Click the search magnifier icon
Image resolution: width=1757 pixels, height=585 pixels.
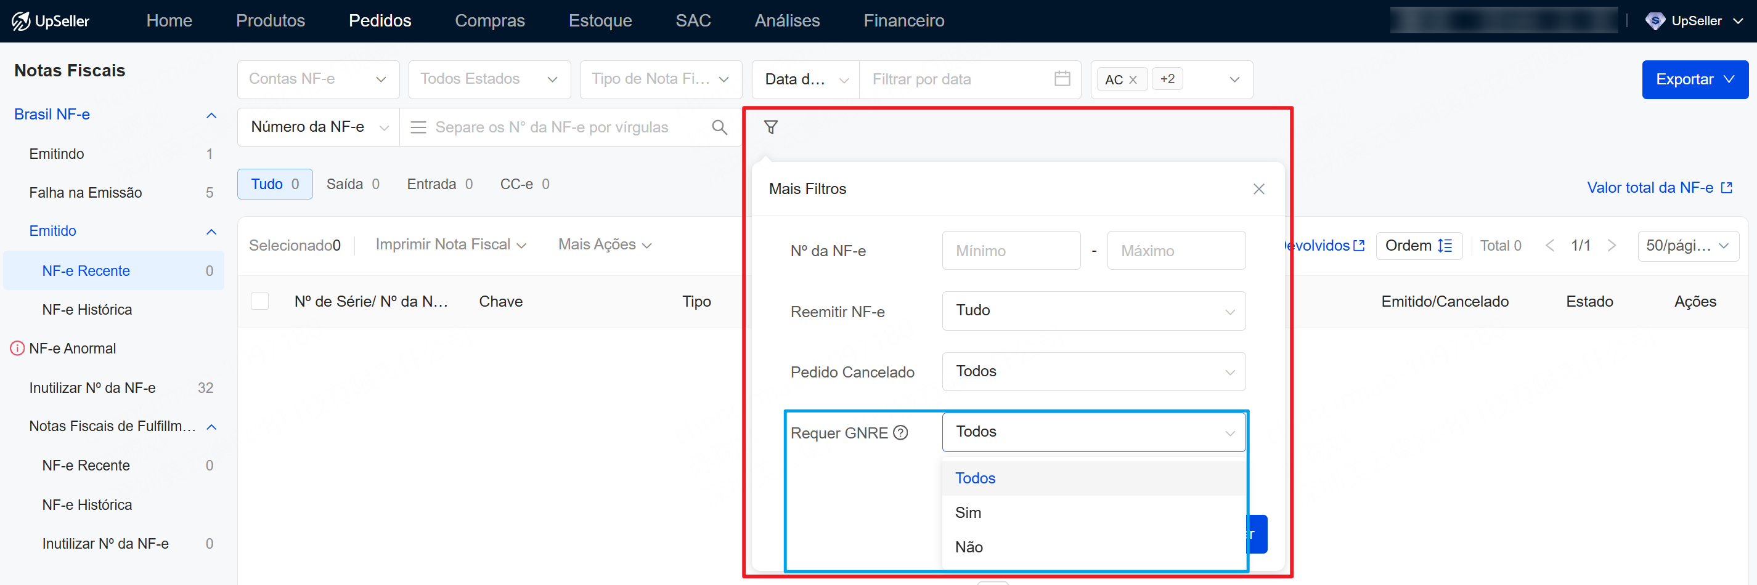pos(719,127)
